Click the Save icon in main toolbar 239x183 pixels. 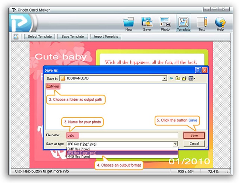click(147, 23)
